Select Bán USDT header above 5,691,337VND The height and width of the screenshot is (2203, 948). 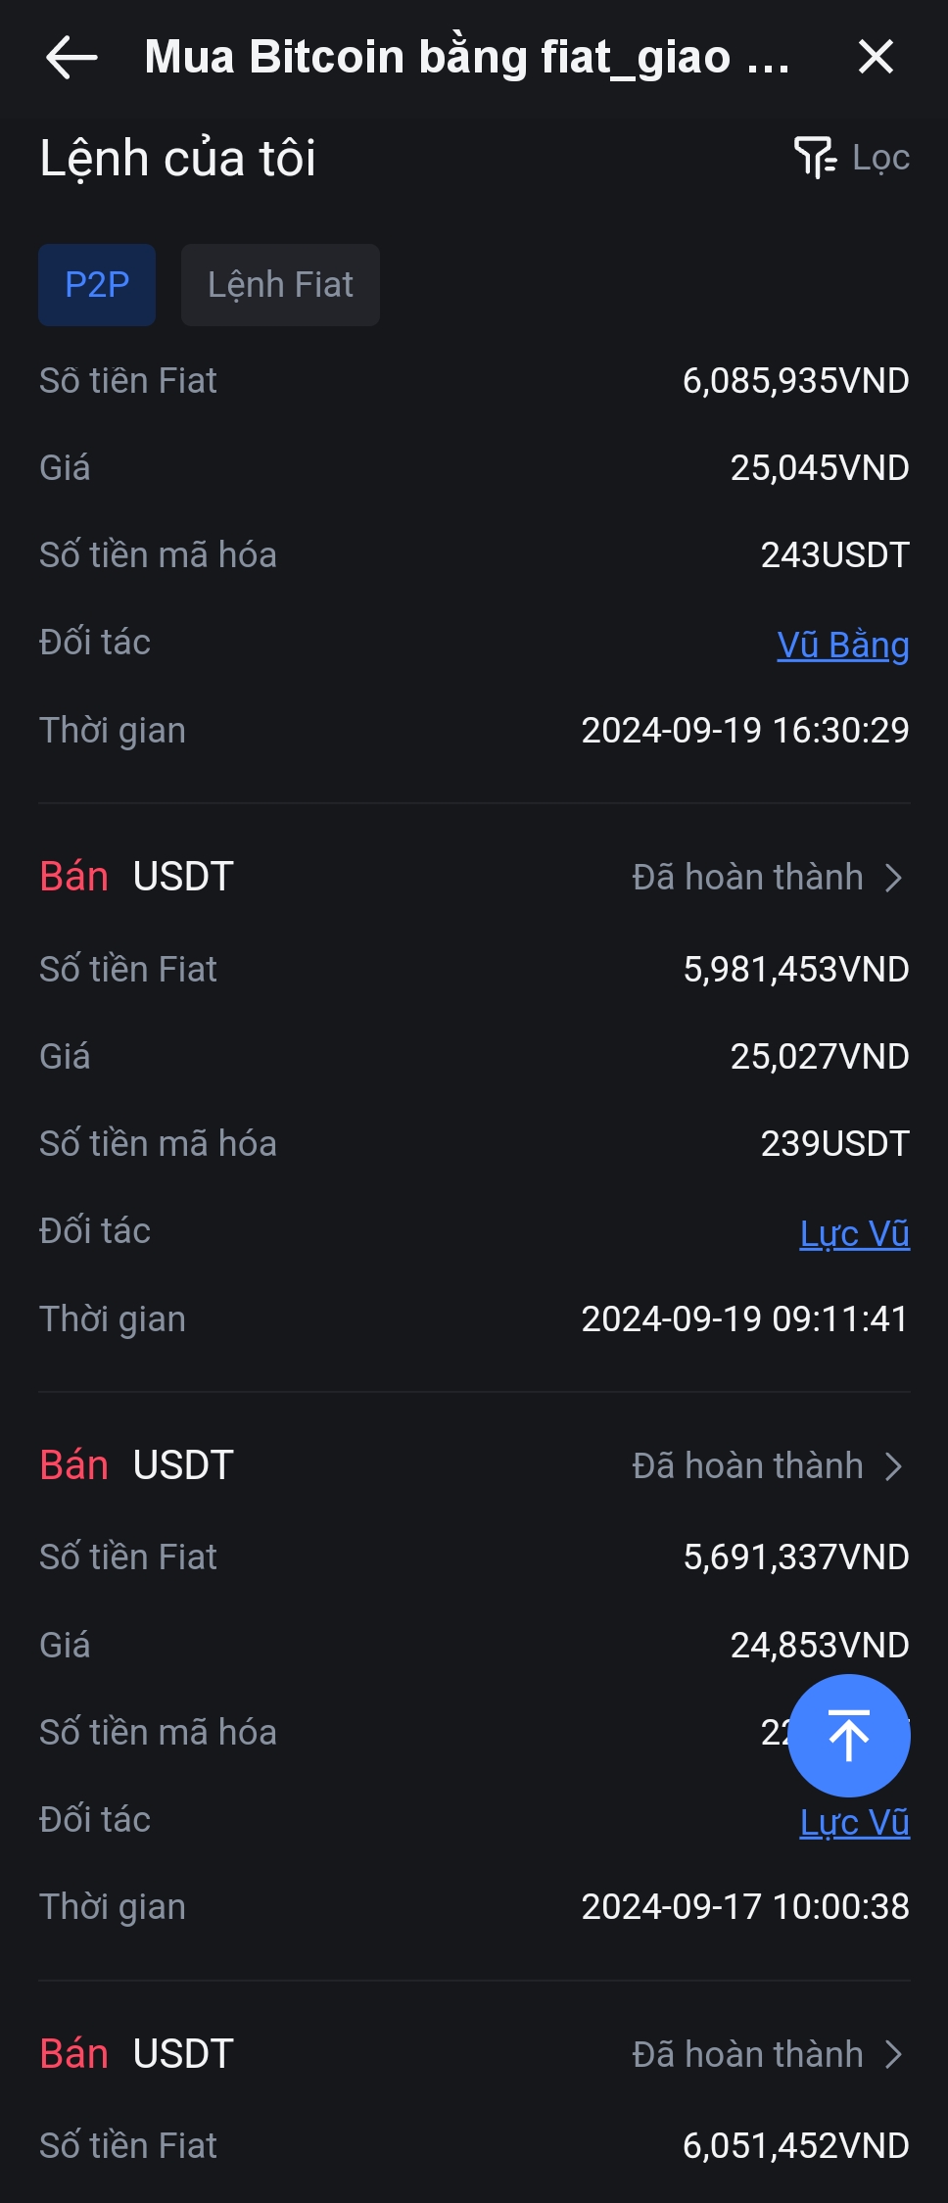[136, 1465]
